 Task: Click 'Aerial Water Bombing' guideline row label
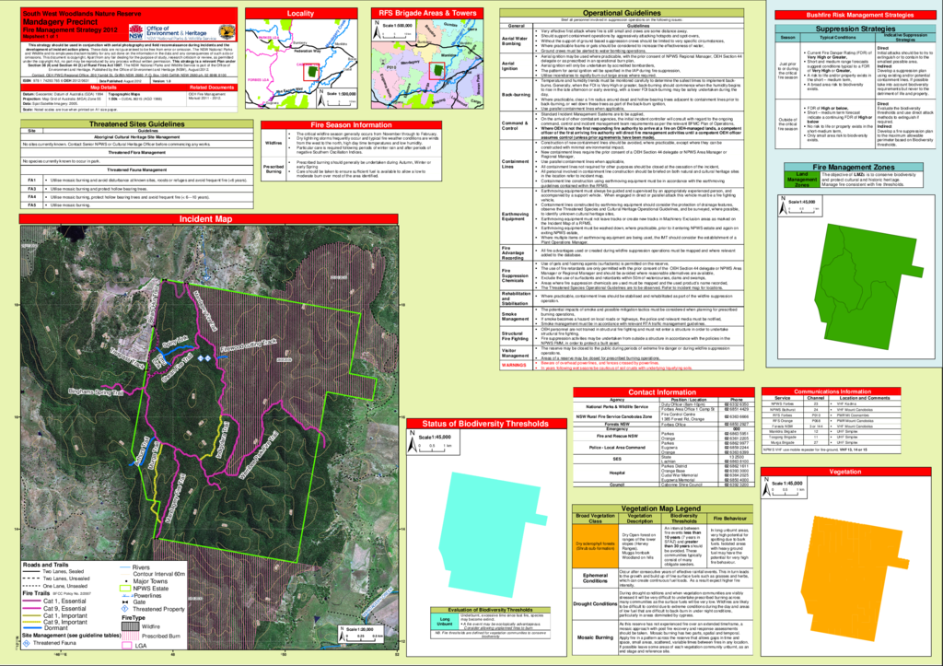(514, 41)
